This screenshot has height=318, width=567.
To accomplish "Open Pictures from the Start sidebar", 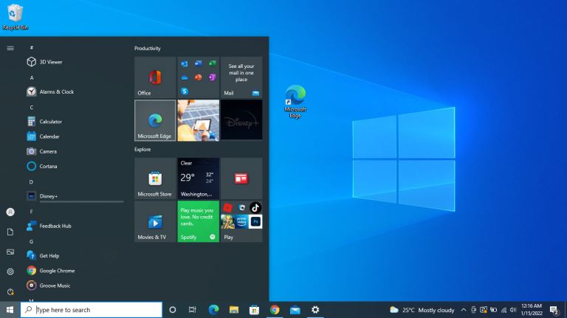I will pyautogui.click(x=10, y=252).
